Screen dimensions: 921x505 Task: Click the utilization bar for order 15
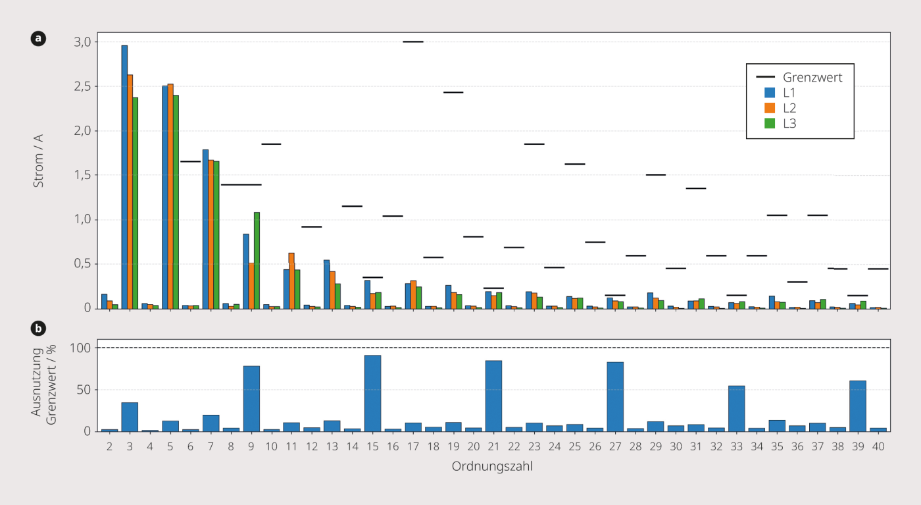372,394
